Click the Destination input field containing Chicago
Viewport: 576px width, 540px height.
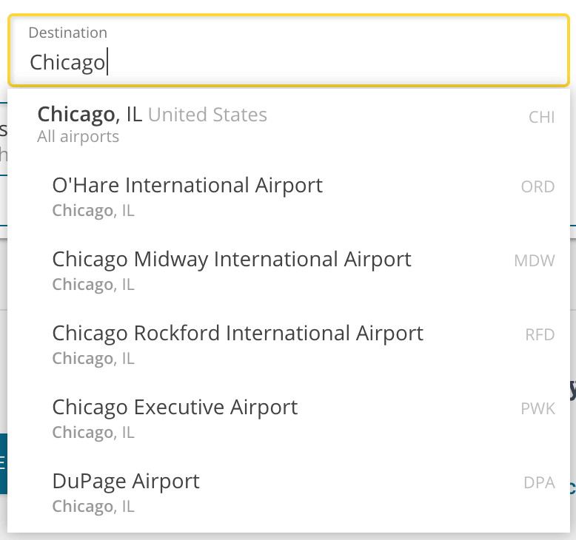289,62
